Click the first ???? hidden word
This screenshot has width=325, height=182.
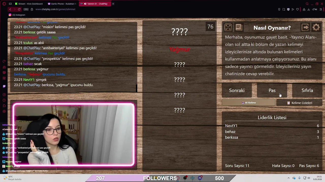pyautogui.click(x=180, y=32)
